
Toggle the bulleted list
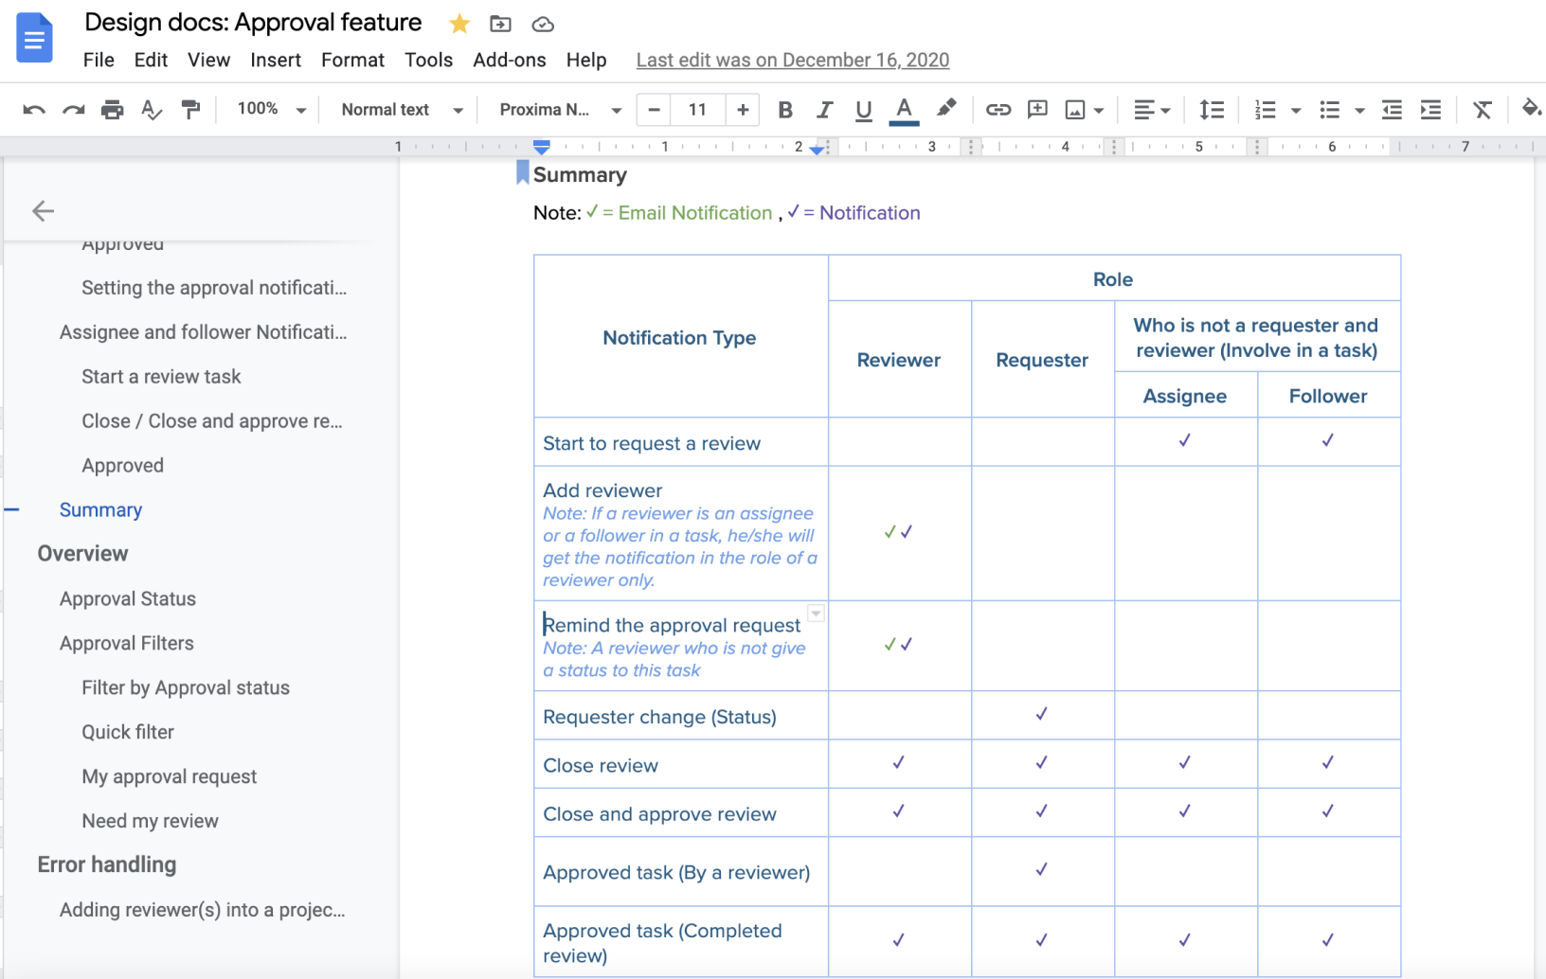coord(1330,110)
